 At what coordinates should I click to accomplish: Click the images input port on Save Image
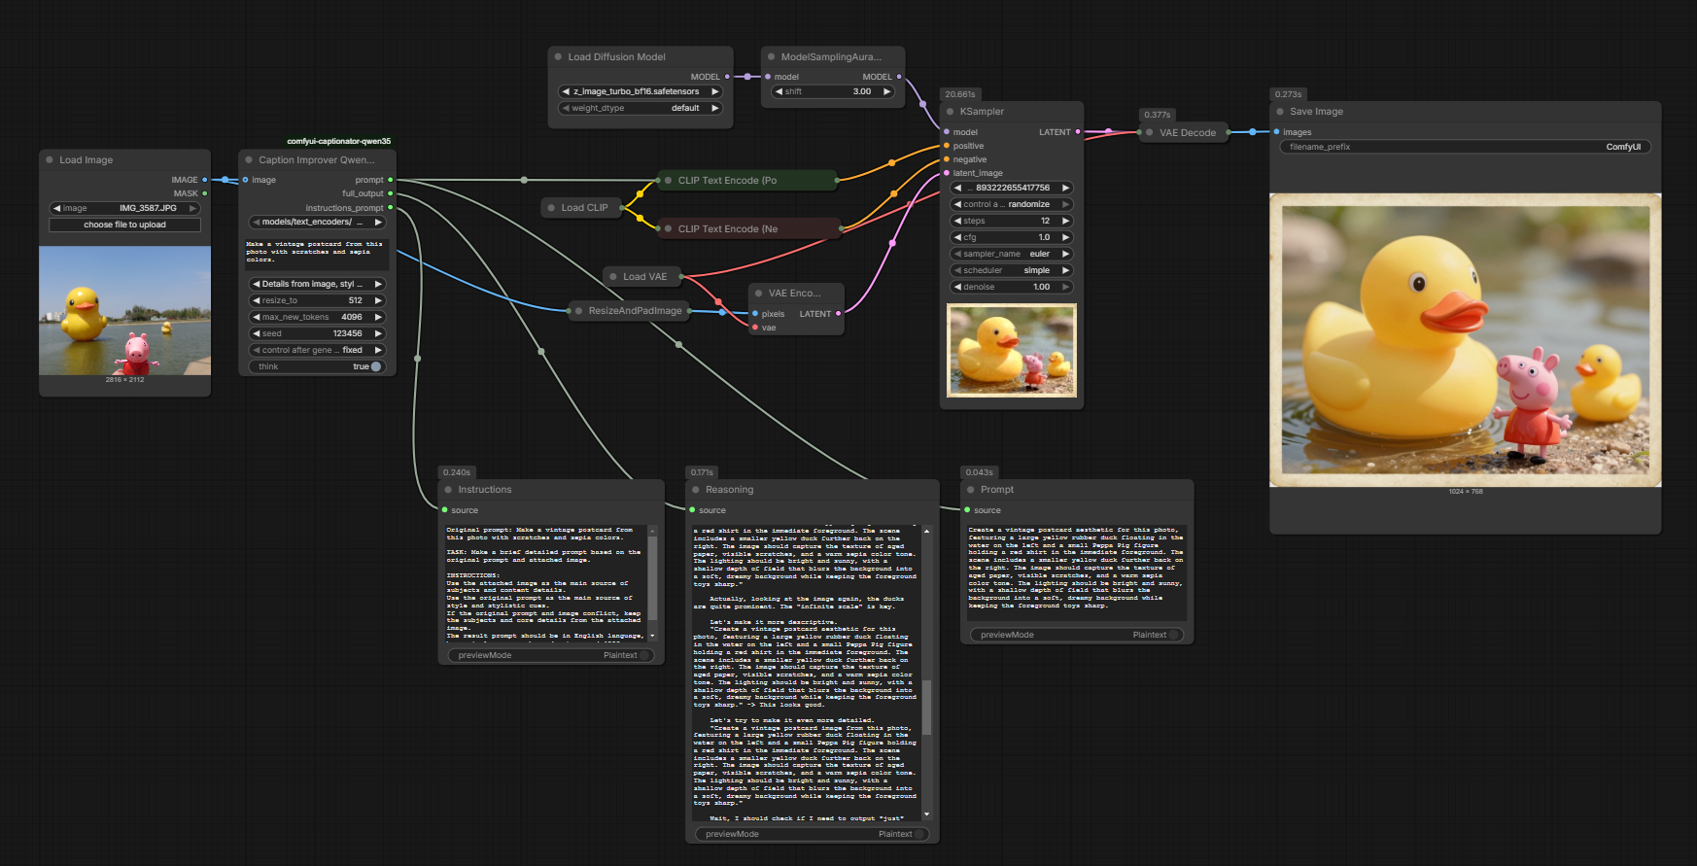click(x=1276, y=132)
